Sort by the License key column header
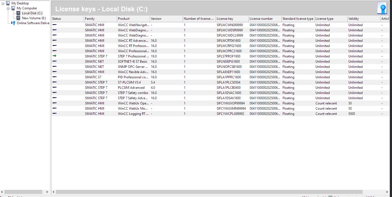 (x=232, y=19)
